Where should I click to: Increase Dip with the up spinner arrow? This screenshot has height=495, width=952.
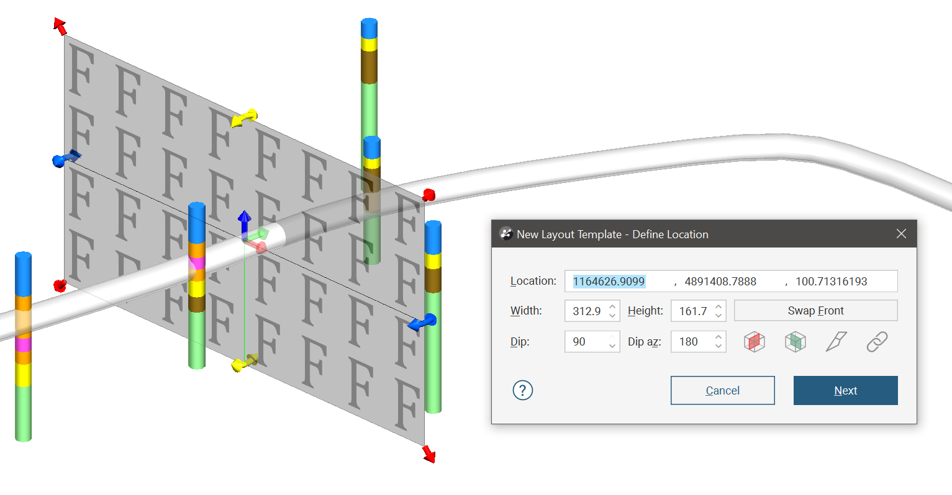click(x=612, y=337)
